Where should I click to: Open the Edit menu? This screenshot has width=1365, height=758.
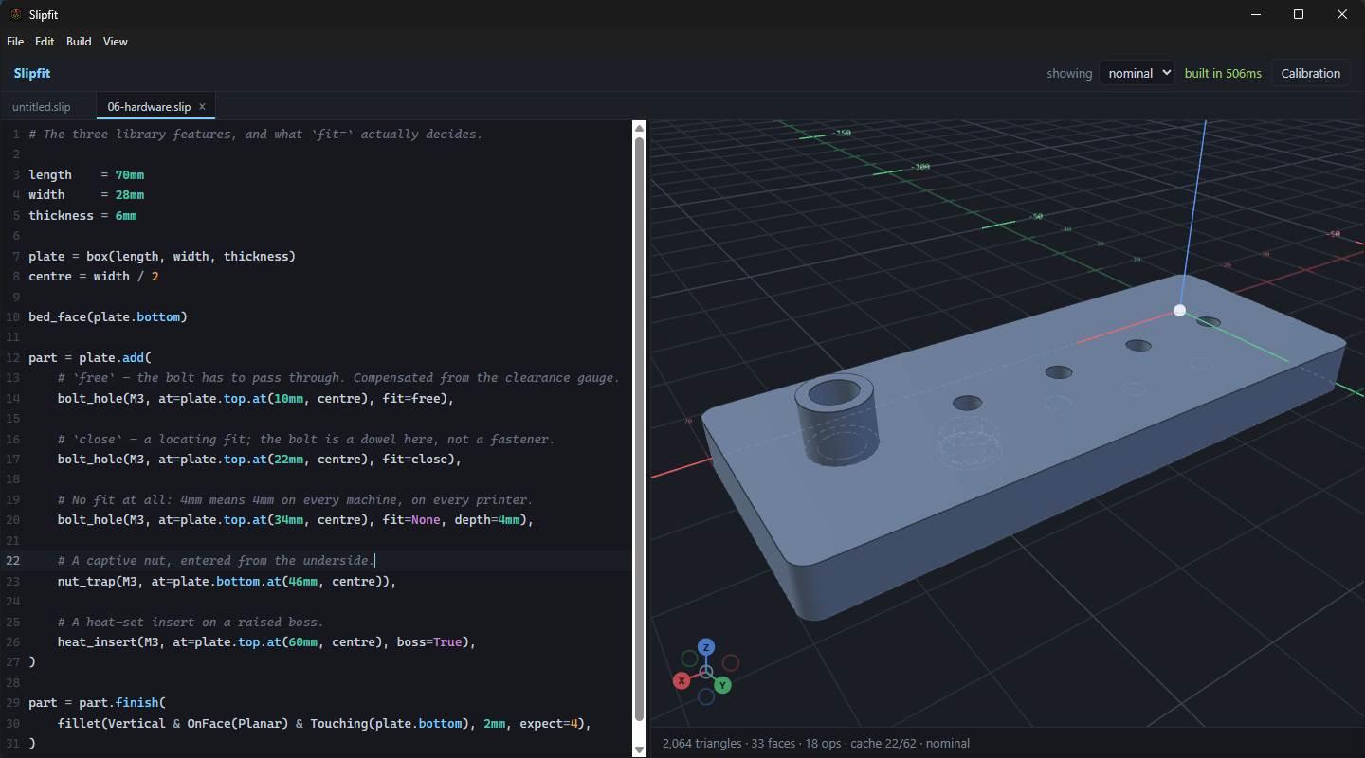[x=45, y=42]
